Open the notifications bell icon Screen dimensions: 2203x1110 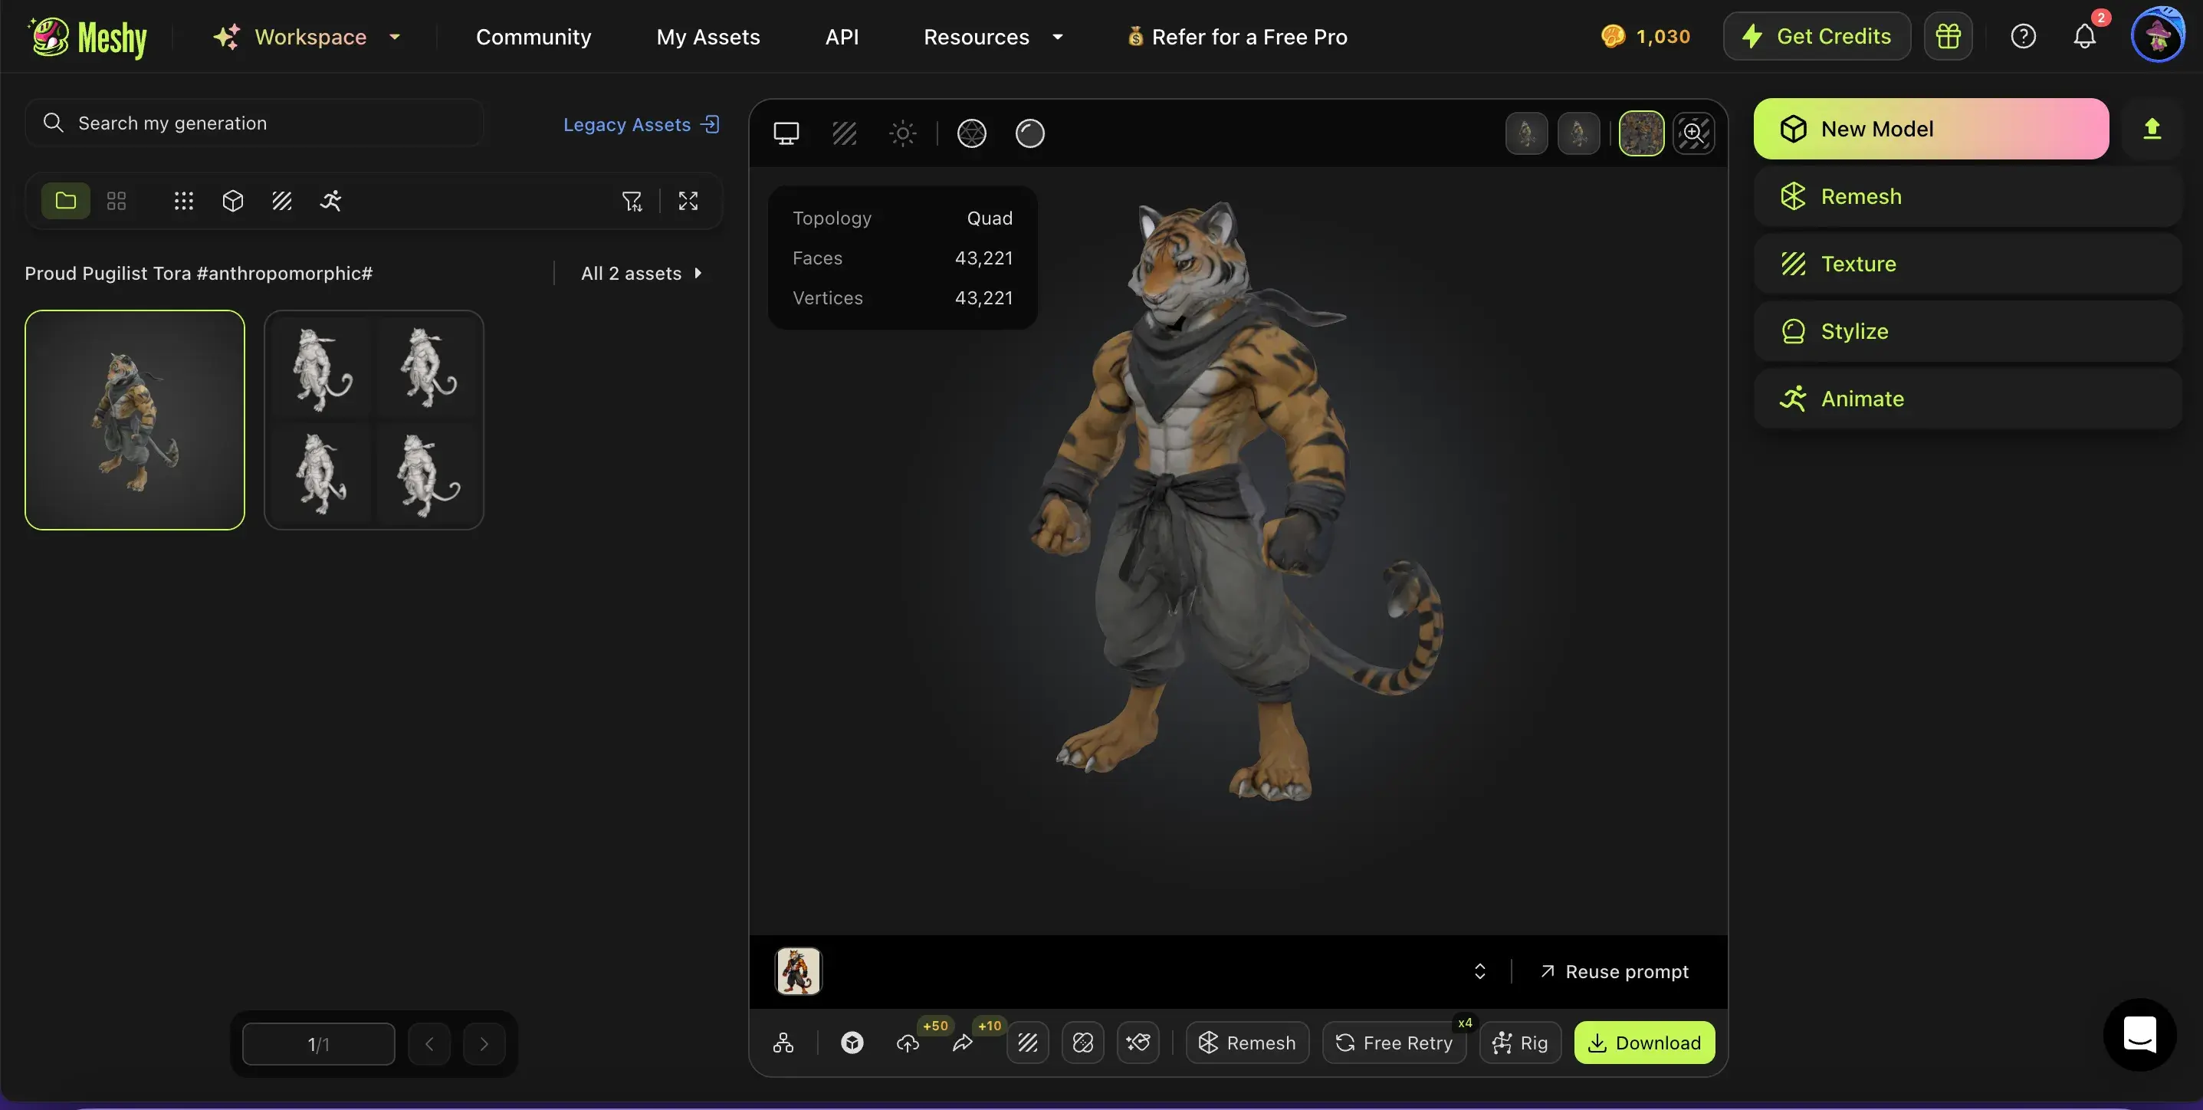pos(2084,36)
